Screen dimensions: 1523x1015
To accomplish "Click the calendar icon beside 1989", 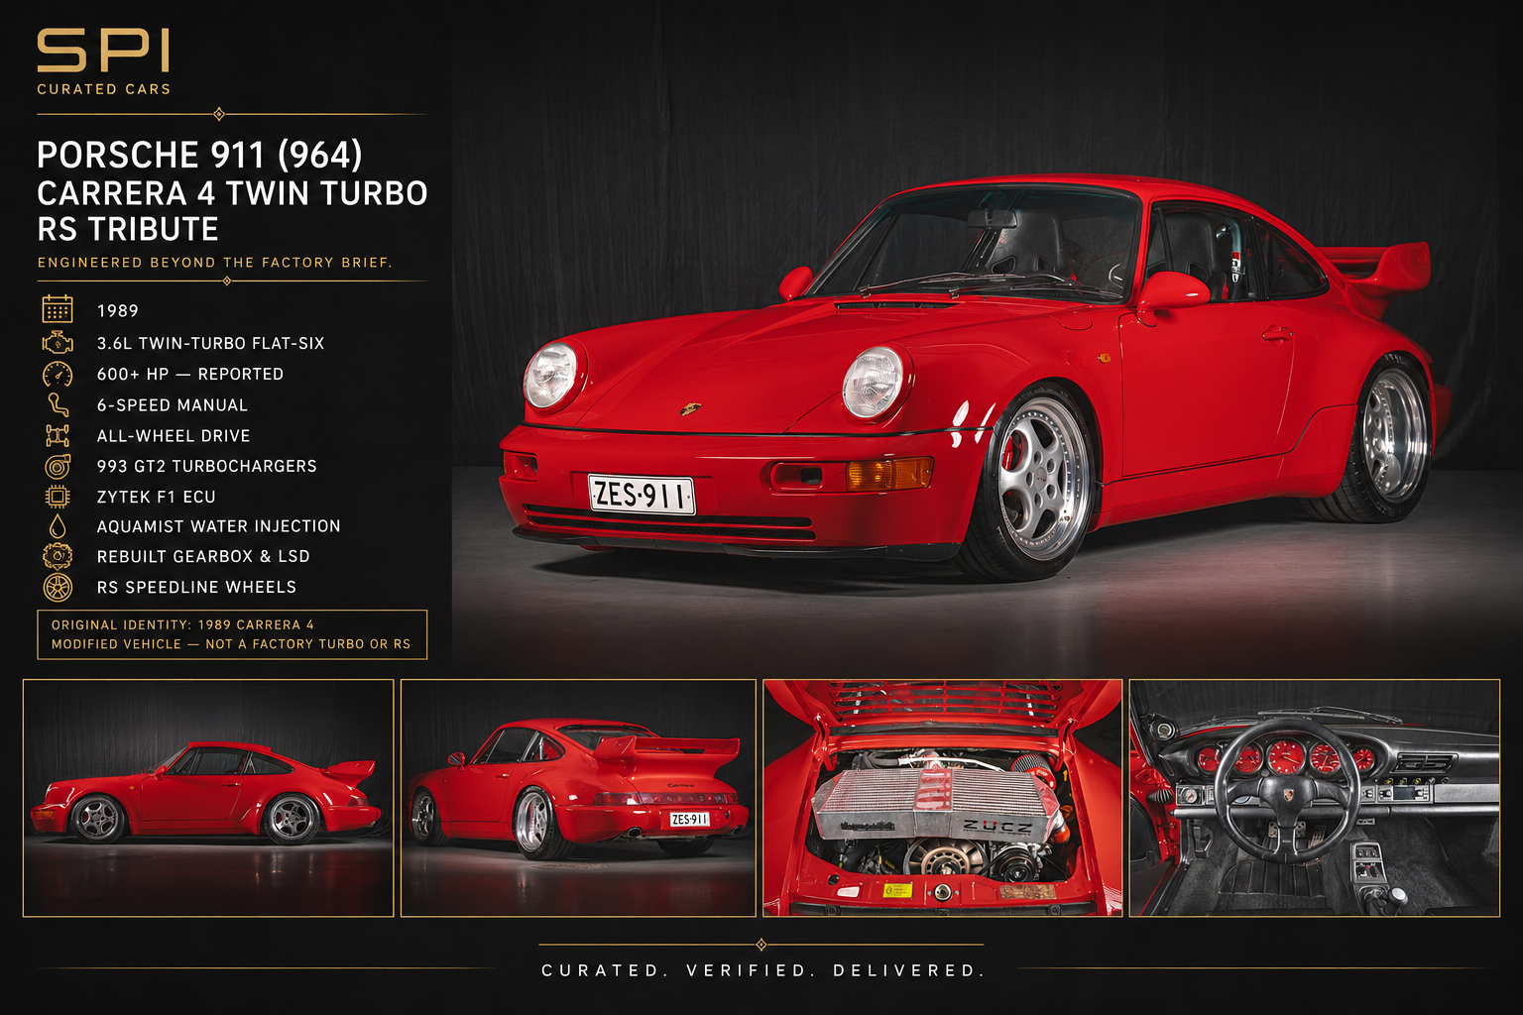I will (58, 309).
